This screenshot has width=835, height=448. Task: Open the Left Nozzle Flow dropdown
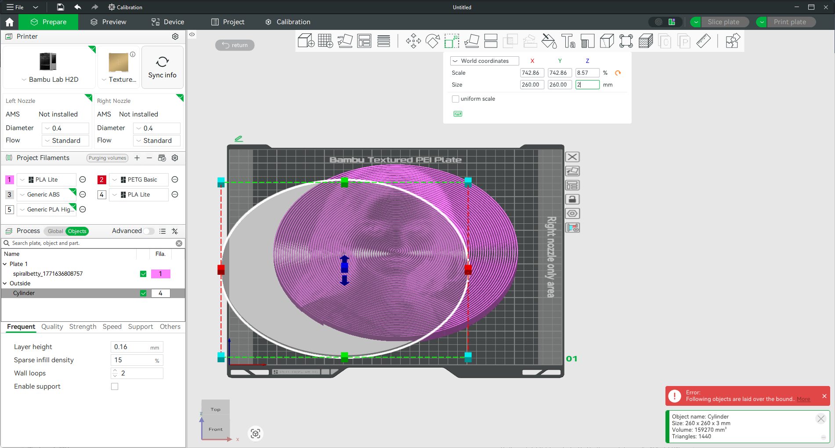tap(66, 141)
